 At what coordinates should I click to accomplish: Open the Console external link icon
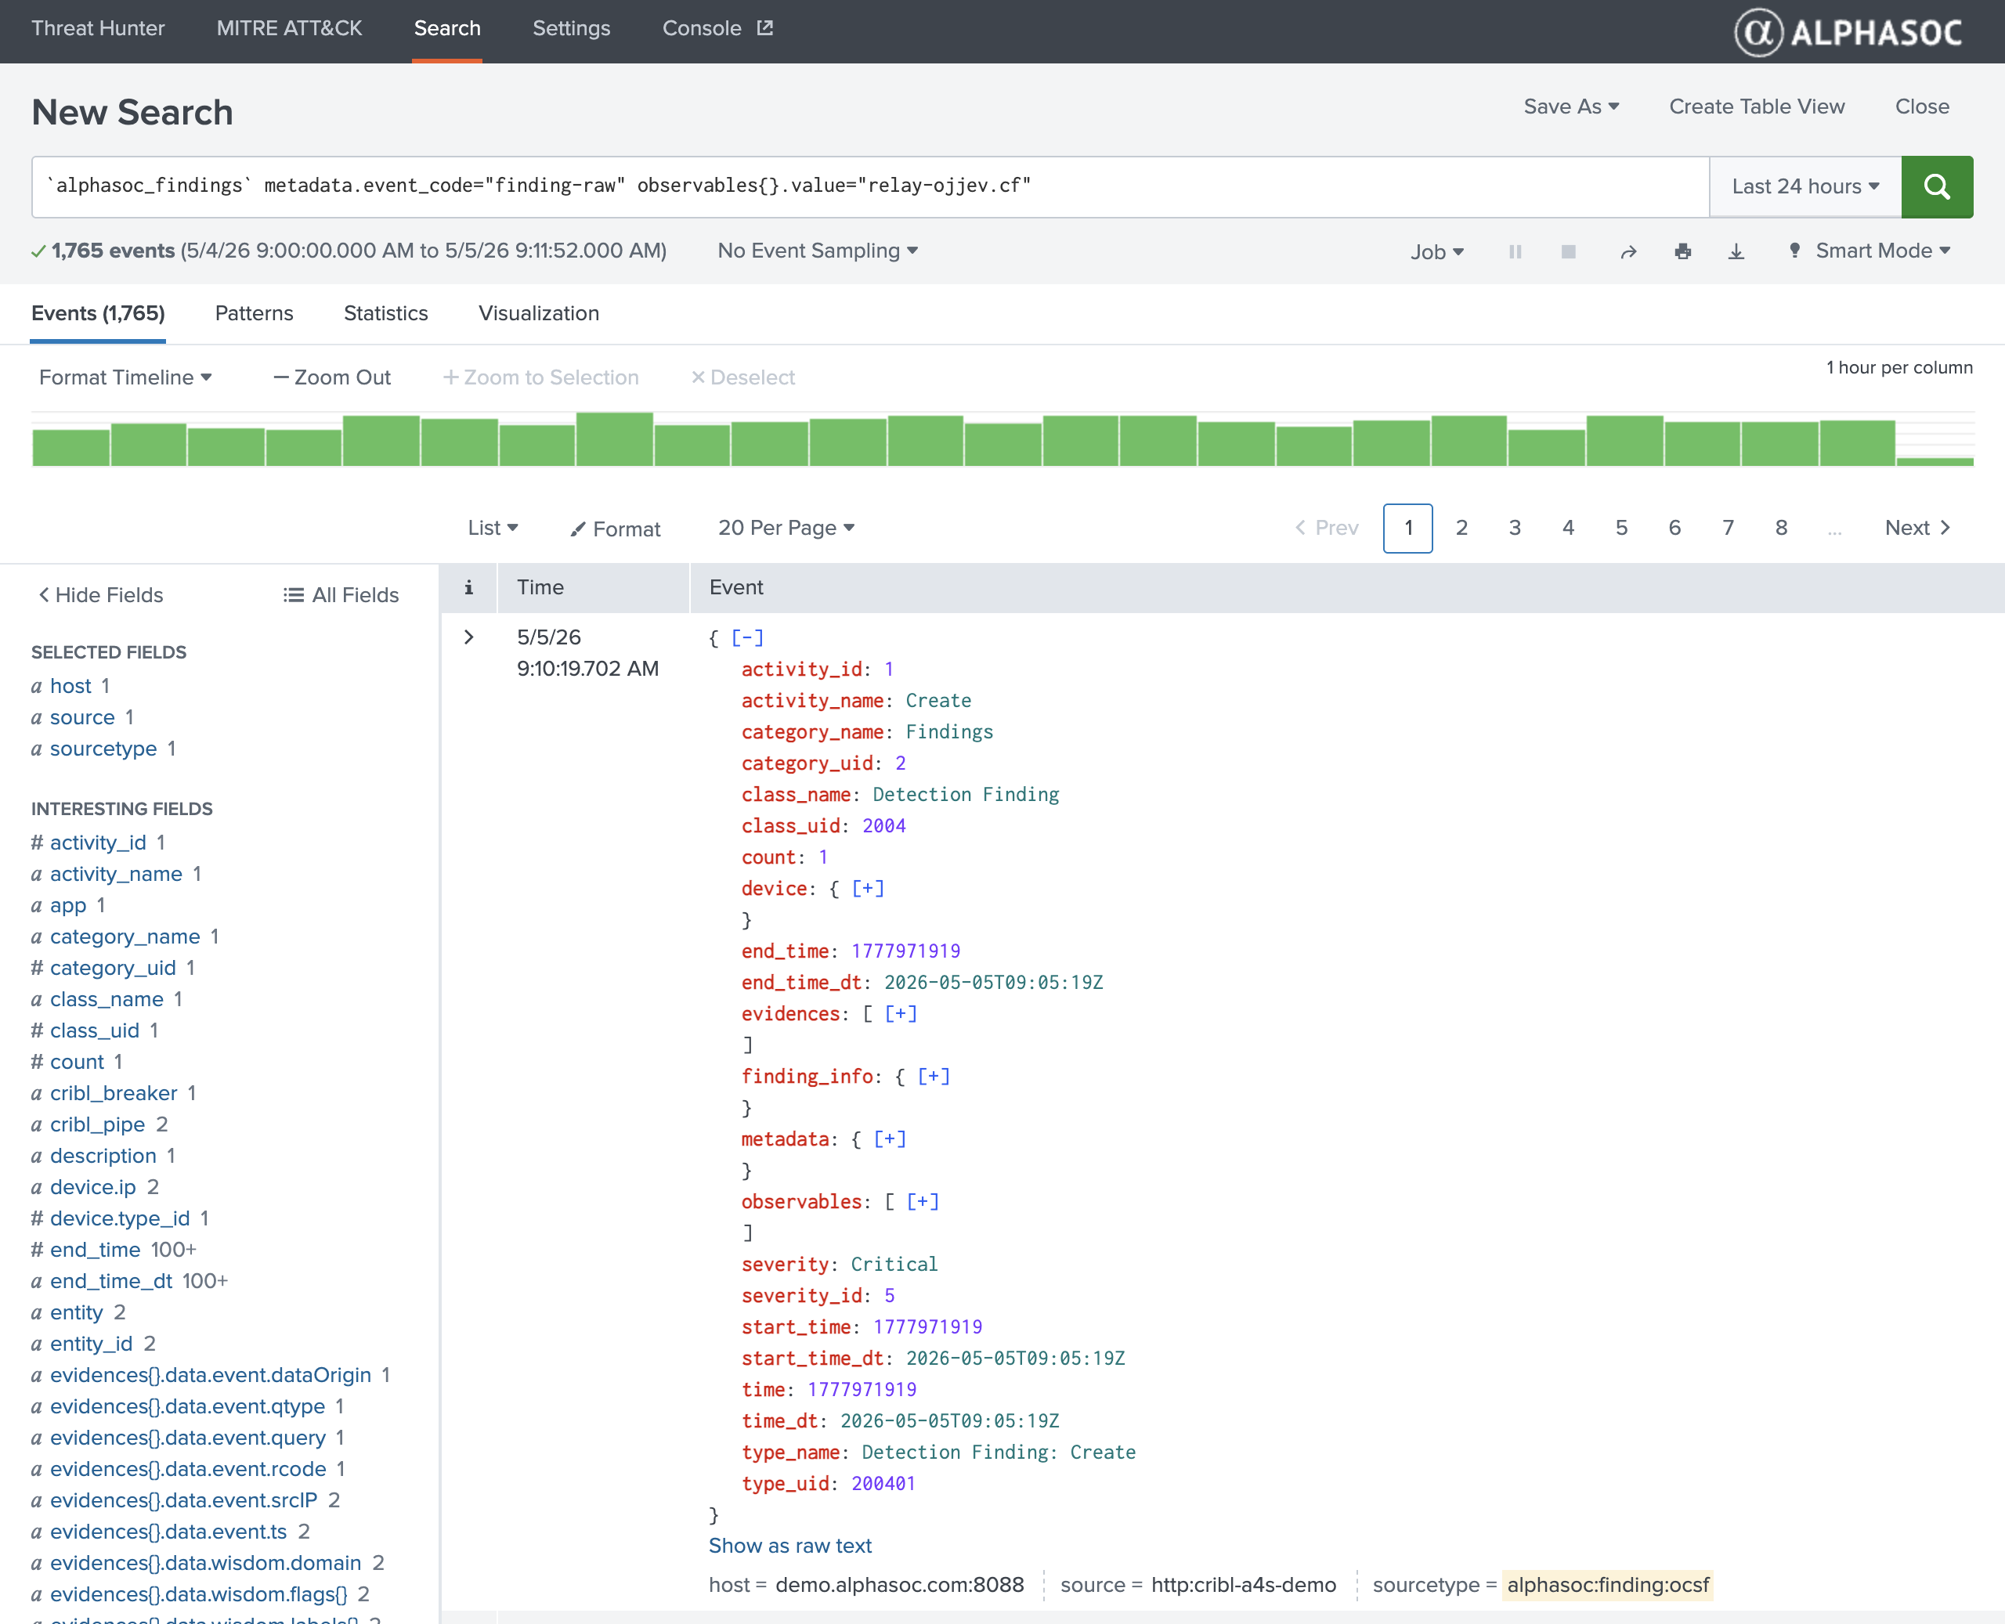(x=765, y=28)
